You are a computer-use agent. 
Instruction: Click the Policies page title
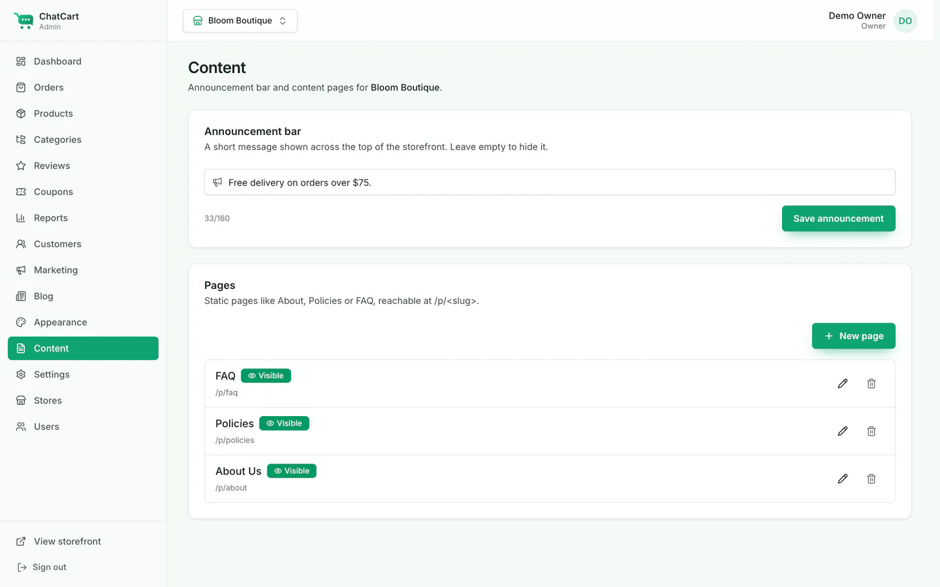[x=234, y=423]
